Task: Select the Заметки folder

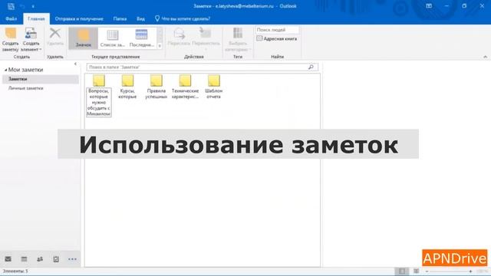Action: pyautogui.click(x=41, y=79)
